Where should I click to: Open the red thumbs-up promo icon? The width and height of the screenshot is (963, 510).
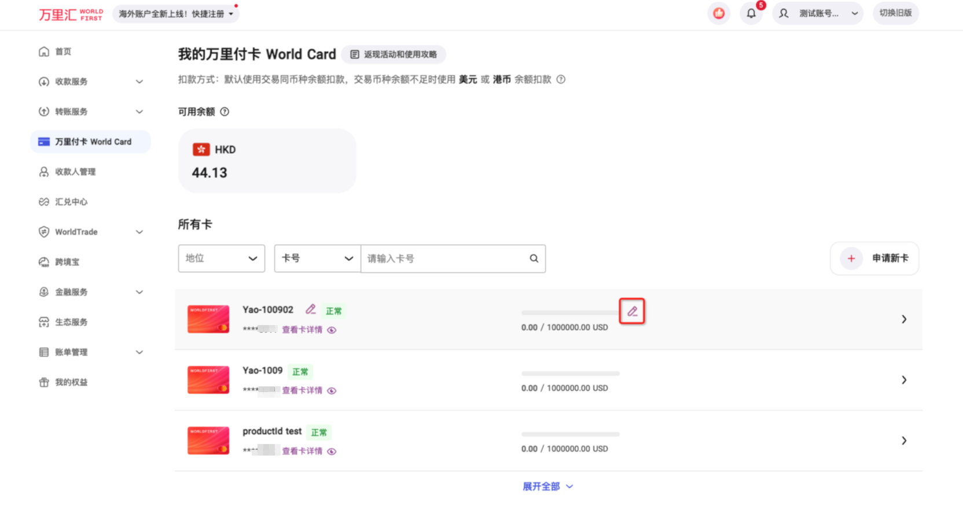719,13
